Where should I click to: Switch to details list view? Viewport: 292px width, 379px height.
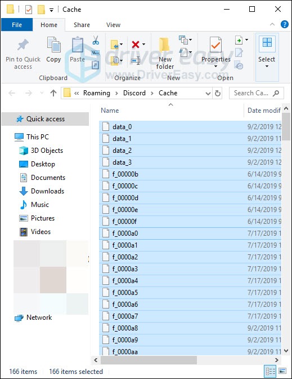[271, 371]
